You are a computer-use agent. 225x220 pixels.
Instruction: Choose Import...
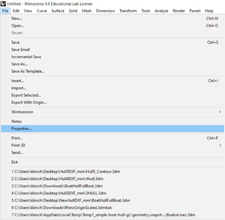(x=112, y=88)
